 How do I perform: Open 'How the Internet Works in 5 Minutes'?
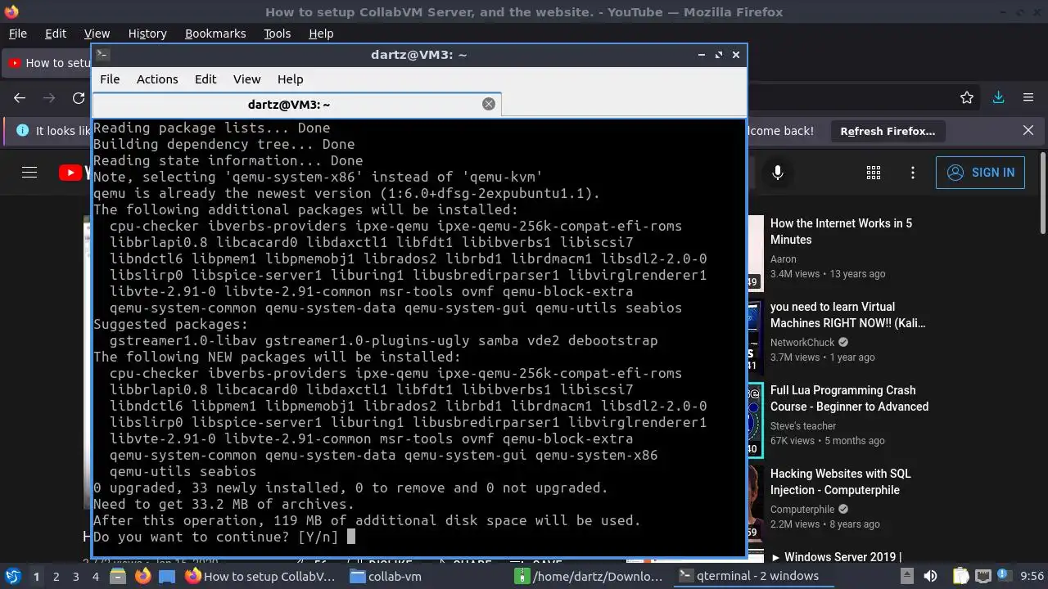(x=841, y=232)
